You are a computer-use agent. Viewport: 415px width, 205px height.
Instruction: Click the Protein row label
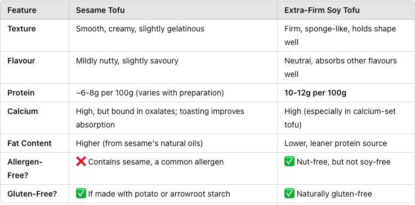point(21,93)
